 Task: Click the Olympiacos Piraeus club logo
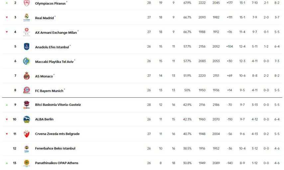tap(27, 3)
